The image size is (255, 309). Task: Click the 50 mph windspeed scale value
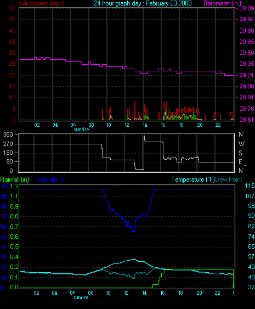(13, 8)
